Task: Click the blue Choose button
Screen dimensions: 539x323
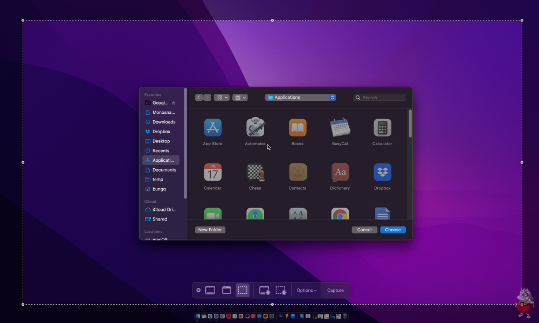Action: (x=393, y=230)
